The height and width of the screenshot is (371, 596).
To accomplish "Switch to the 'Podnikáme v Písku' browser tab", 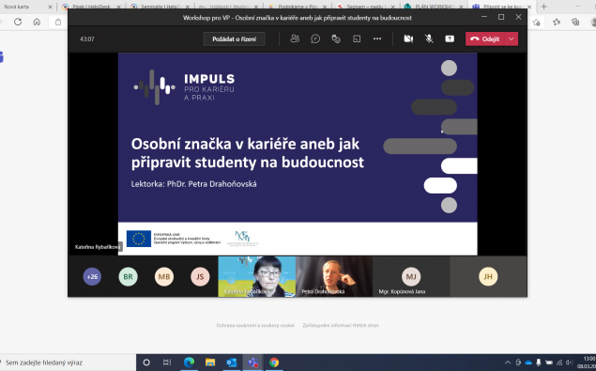I will click(297, 7).
